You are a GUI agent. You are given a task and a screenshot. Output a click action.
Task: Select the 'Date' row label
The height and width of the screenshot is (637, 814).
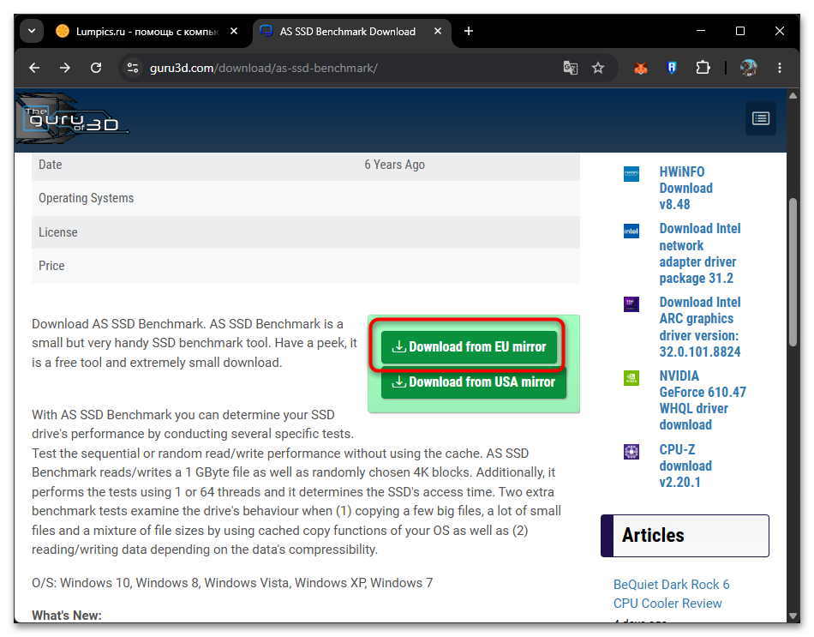coord(51,165)
